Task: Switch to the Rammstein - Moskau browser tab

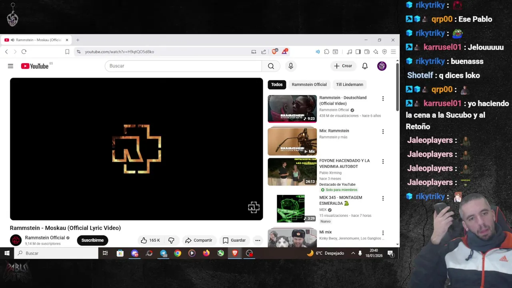Action: tap(36, 40)
